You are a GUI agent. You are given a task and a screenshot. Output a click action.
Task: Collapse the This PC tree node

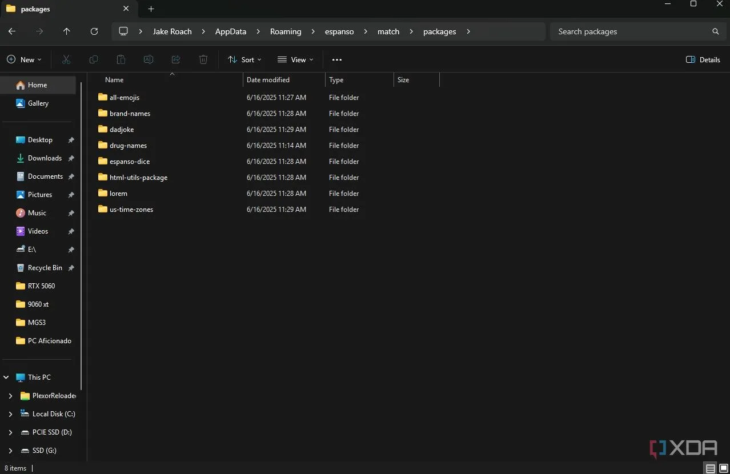pos(6,377)
